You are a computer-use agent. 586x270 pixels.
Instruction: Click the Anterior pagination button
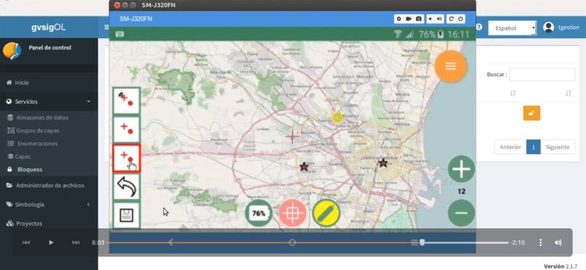(510, 147)
